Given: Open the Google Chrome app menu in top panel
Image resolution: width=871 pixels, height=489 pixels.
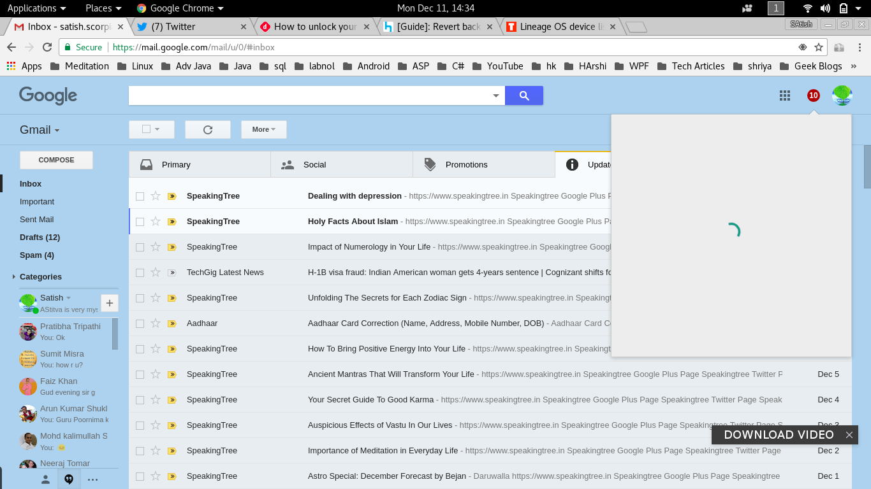Looking at the screenshot, I should [x=180, y=8].
